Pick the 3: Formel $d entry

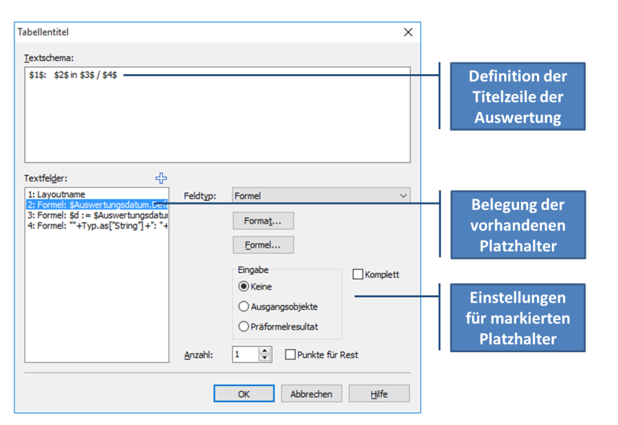pyautogui.click(x=96, y=215)
